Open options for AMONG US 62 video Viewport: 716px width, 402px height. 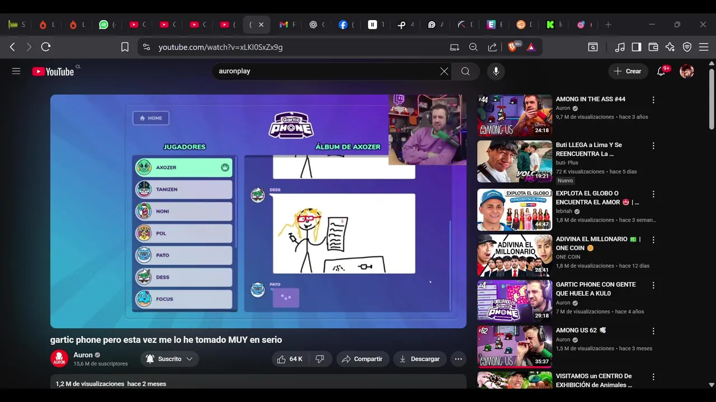[x=653, y=332]
